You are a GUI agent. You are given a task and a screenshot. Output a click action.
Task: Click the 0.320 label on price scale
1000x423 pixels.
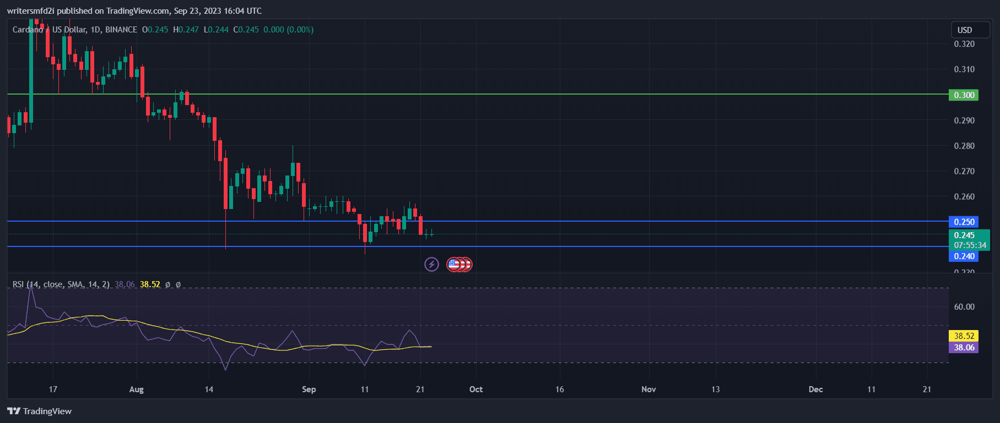point(964,44)
